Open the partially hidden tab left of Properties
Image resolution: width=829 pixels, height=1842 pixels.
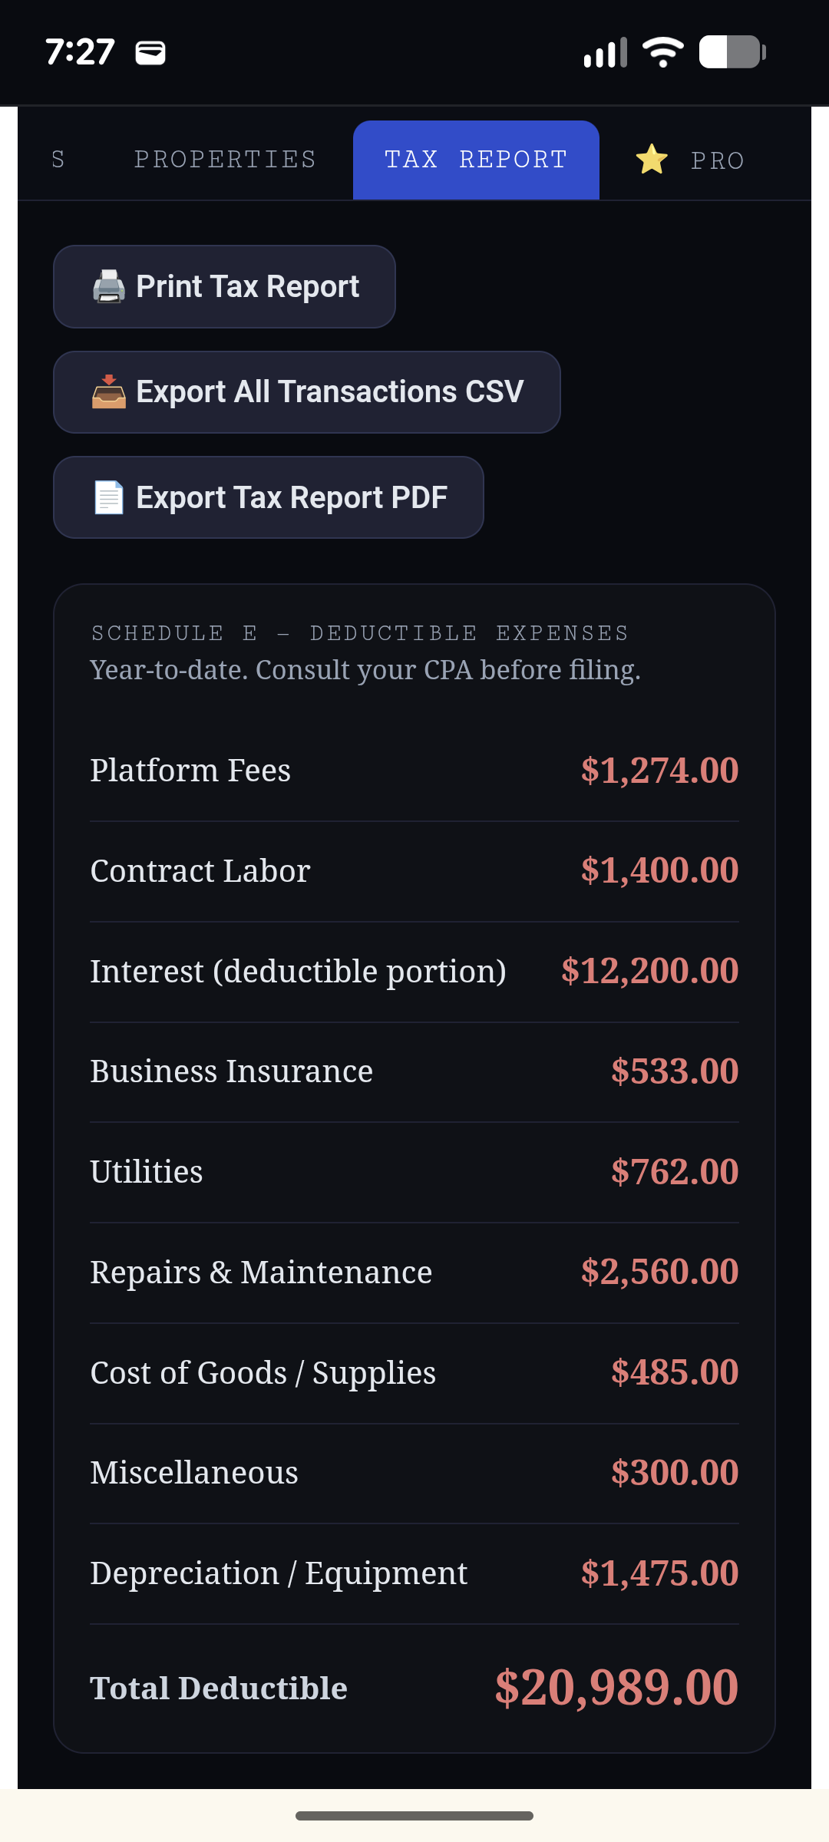coord(58,160)
